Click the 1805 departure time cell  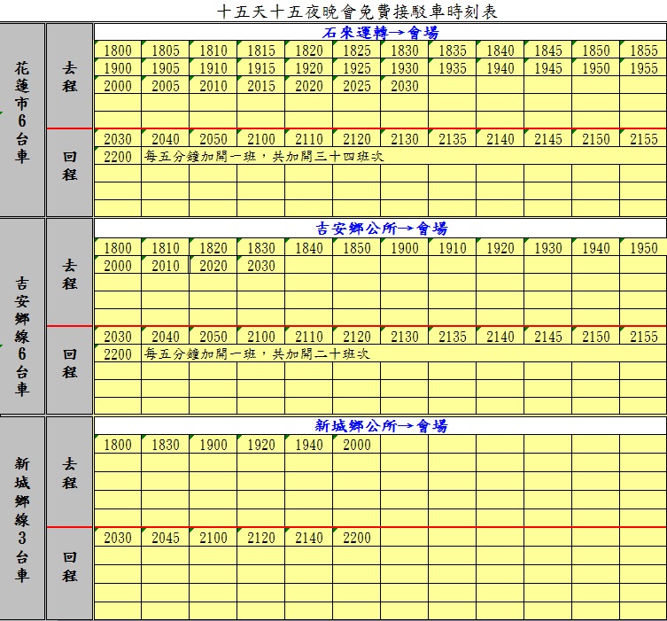166,50
